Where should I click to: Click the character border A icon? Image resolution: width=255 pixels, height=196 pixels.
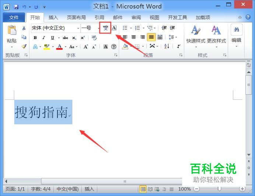[114, 28]
